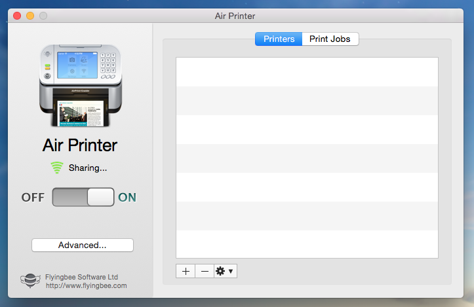Open the gear actions dropdown menu
The image size is (474, 307).
(x=226, y=271)
